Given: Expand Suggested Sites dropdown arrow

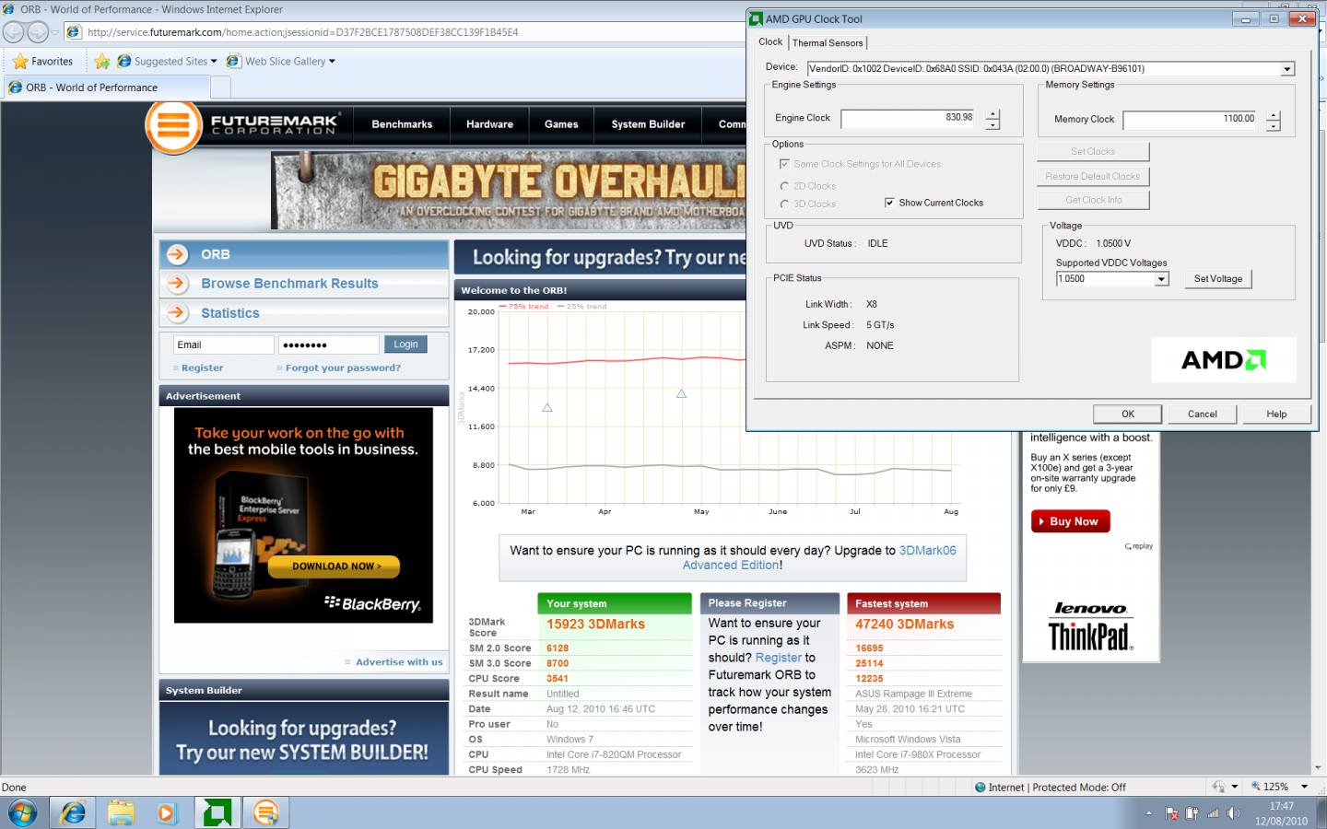Looking at the screenshot, I should [214, 62].
